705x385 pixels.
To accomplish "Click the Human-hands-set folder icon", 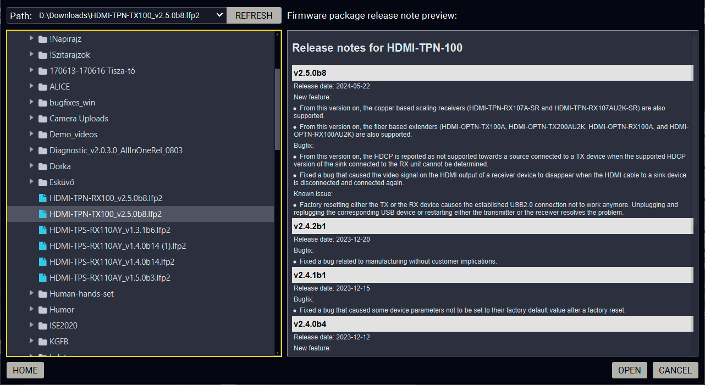I will 43,294.
